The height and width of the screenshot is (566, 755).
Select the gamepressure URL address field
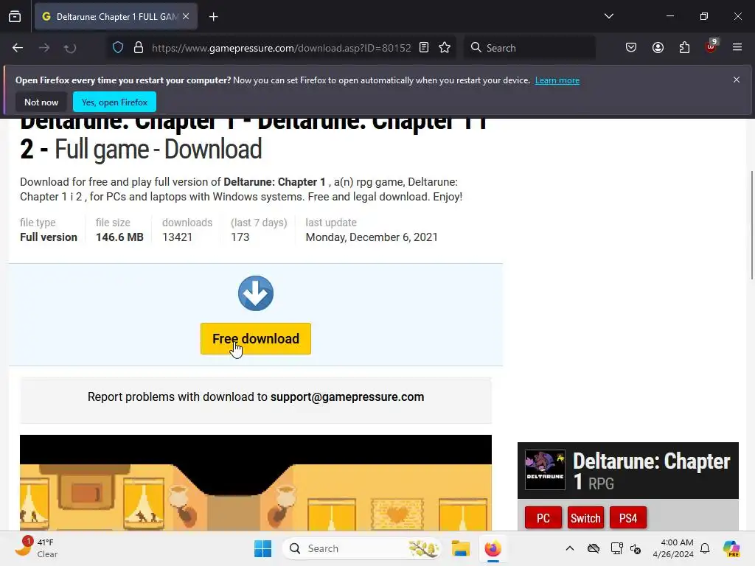point(281,48)
